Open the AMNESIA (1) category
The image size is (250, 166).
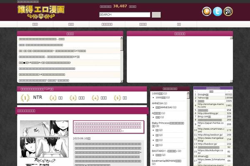click(x=160, y=103)
